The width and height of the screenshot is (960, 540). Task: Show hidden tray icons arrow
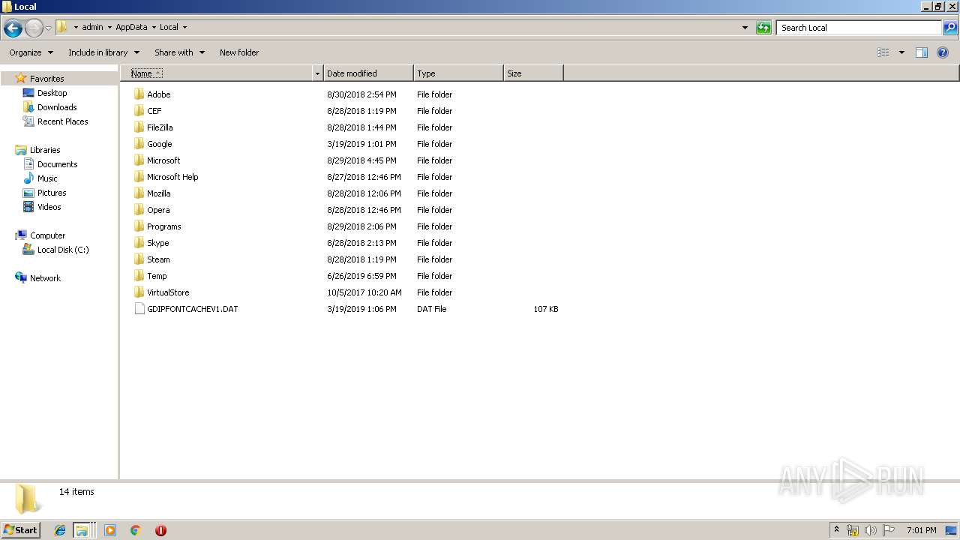coord(836,529)
